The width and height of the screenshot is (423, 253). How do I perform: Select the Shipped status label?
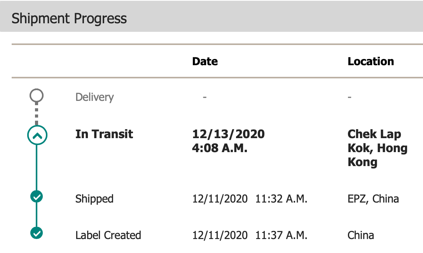click(94, 199)
